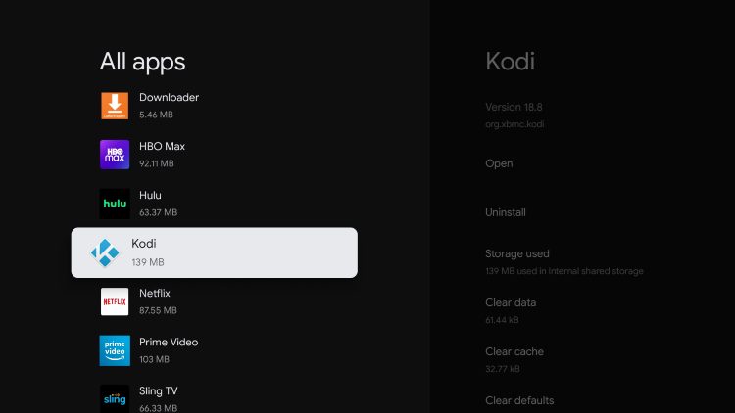Select Prime Video 103 MB entry

[x=215, y=350]
